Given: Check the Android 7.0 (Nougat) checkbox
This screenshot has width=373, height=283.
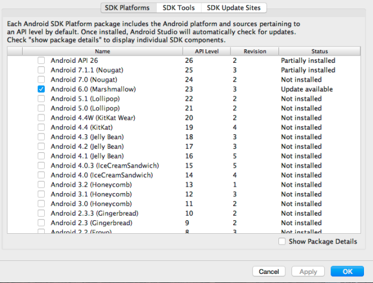Looking at the screenshot, I should pos(41,79).
